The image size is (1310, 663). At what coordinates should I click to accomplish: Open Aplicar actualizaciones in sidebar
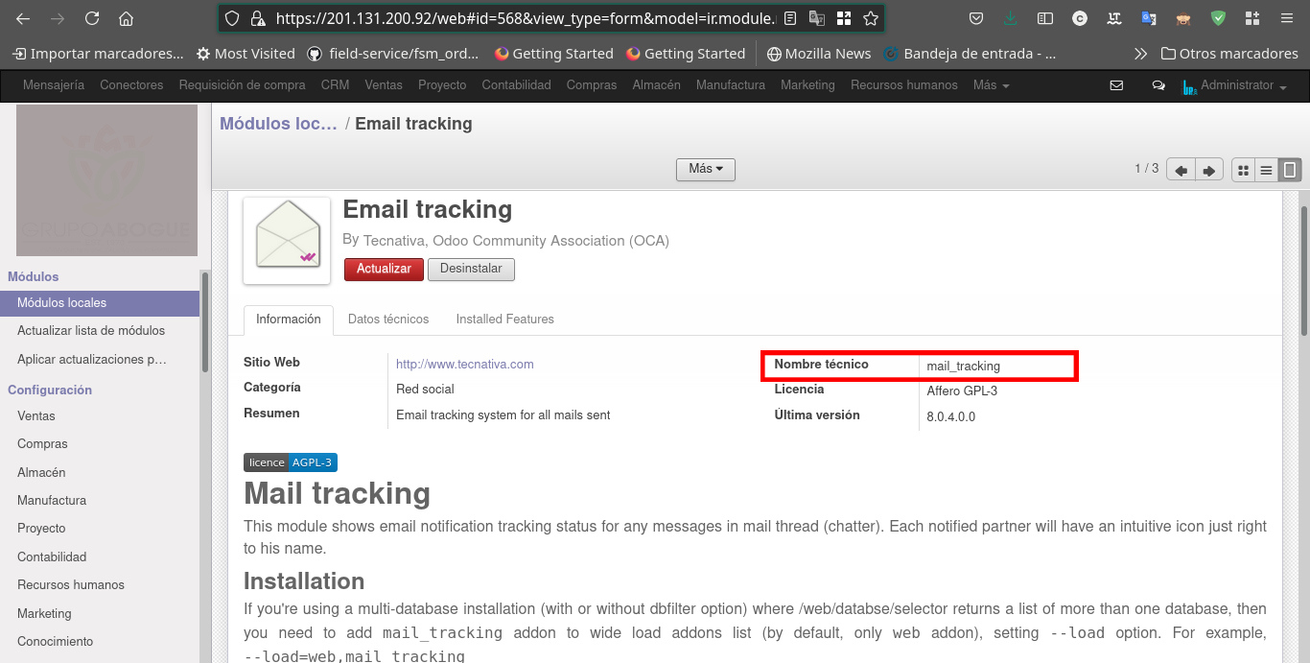[92, 360]
